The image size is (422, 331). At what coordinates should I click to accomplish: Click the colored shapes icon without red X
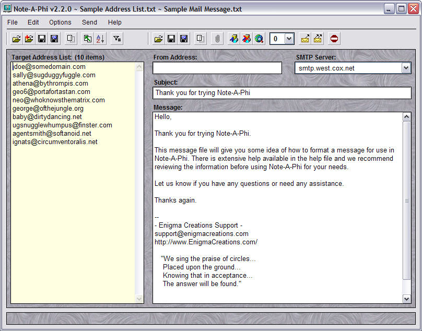pos(233,39)
